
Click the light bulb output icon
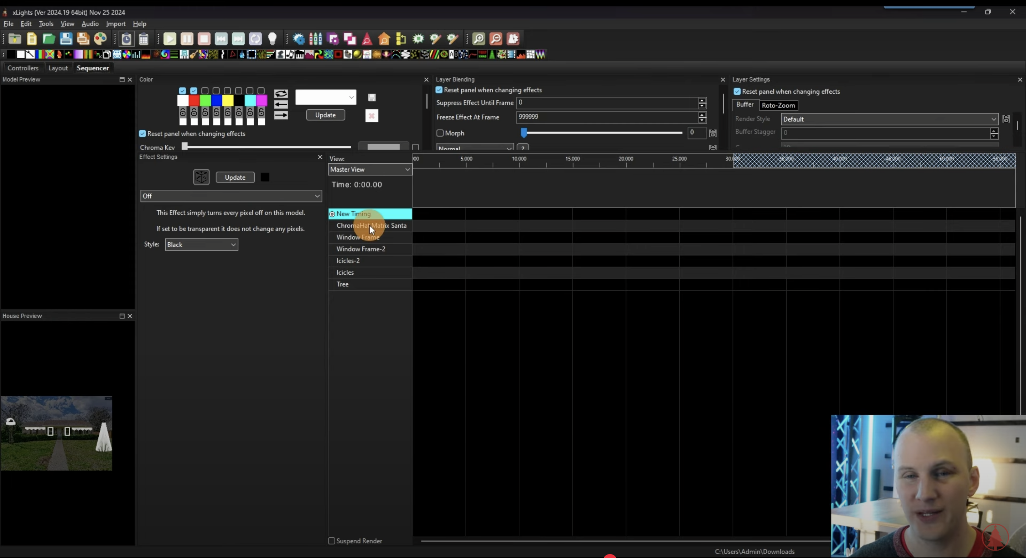point(273,38)
